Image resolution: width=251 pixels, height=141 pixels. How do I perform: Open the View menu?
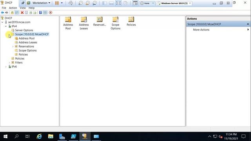[x=23, y=8]
